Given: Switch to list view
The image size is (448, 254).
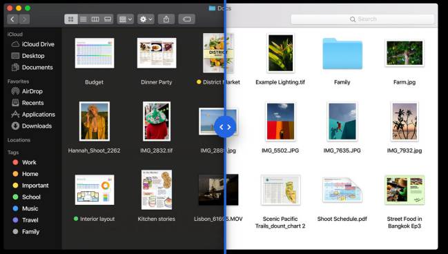Looking at the screenshot, I should [83, 19].
